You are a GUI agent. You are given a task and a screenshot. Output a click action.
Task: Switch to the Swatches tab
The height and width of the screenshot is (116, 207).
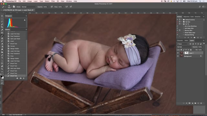198,17
